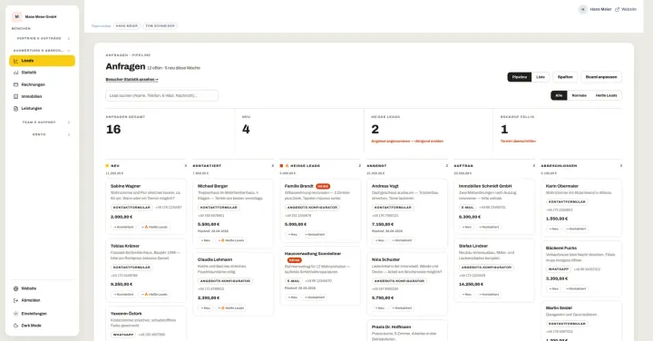Viewport: 653px width, 341px height.
Task: Click the Website globe icon in sidebar
Action: (x=15, y=288)
